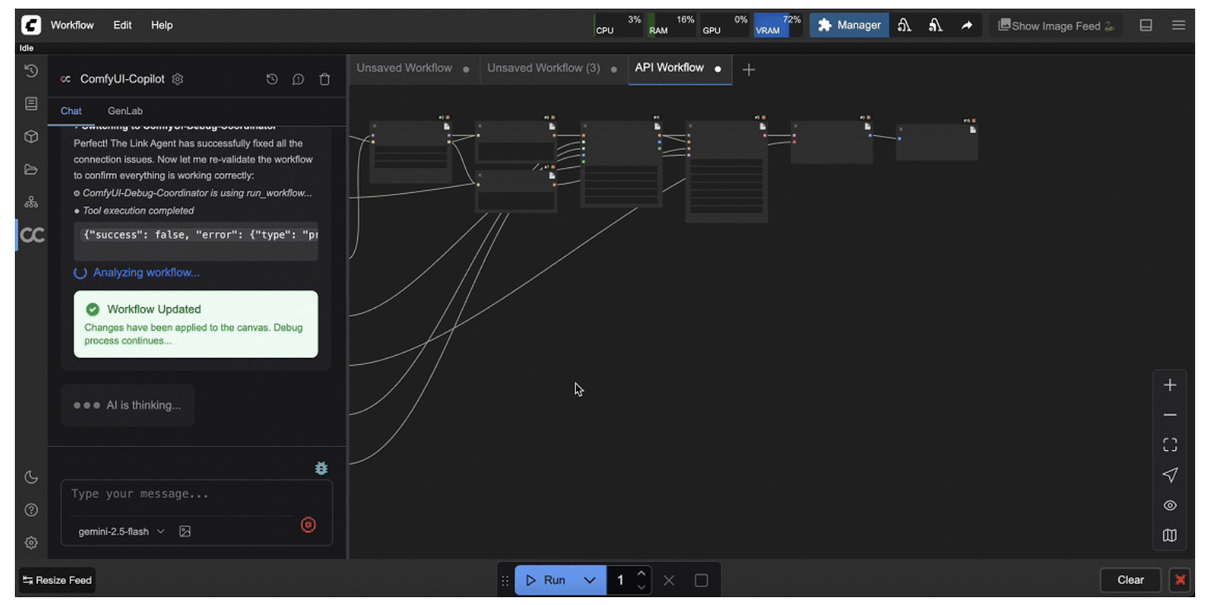This screenshot has height=605, width=1210.
Task: Click the CPU usage monitor
Action: tap(618, 25)
